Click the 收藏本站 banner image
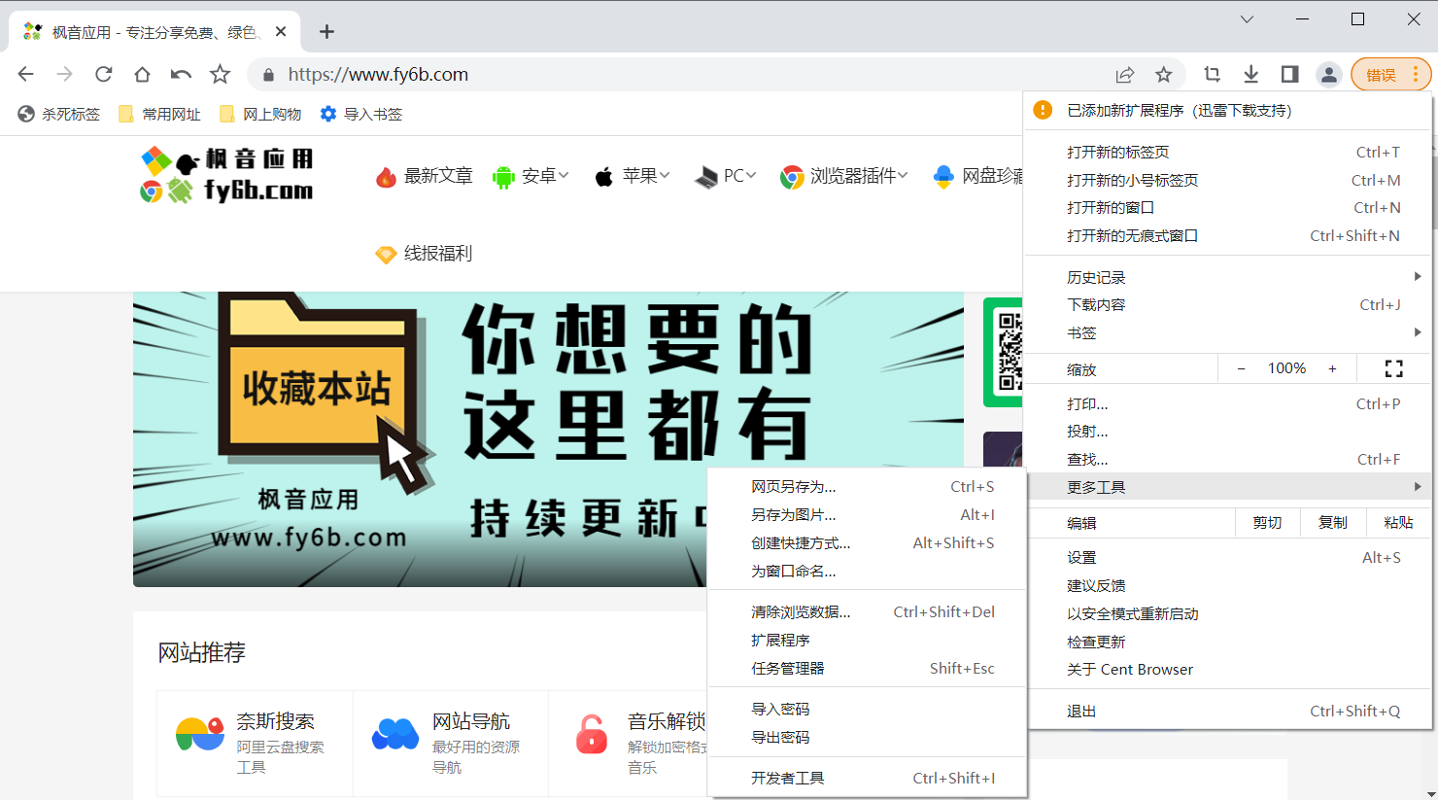The height and width of the screenshot is (800, 1438). pos(548,439)
